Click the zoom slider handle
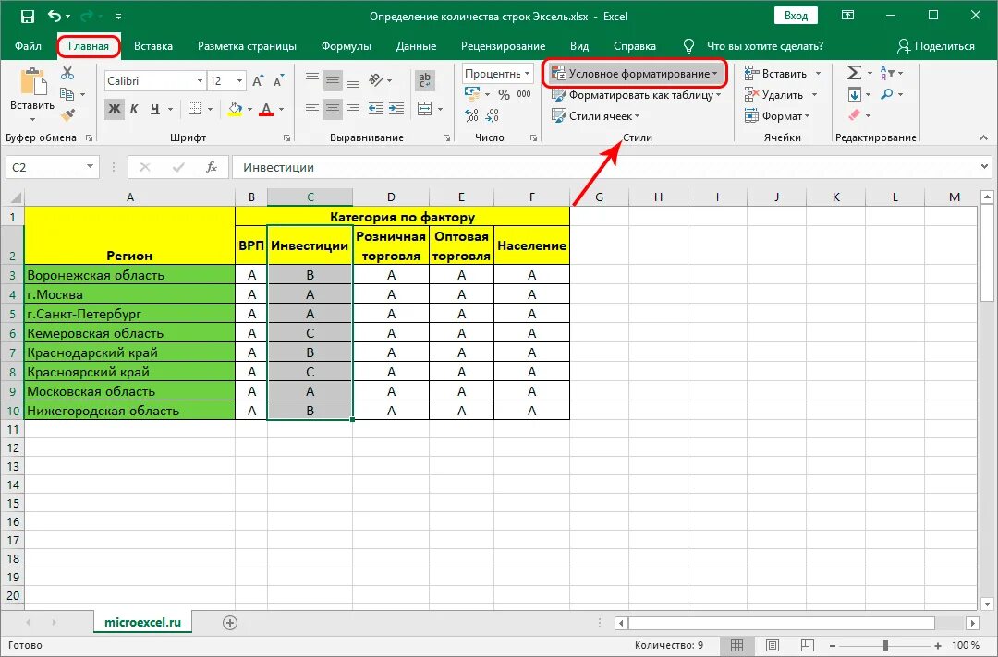The height and width of the screenshot is (657, 998). point(885,646)
